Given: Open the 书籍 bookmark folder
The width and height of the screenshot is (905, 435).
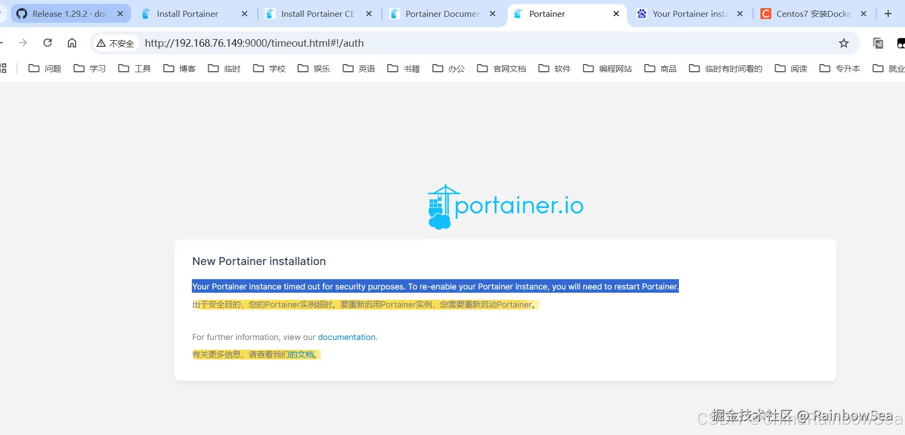Looking at the screenshot, I should coord(404,68).
